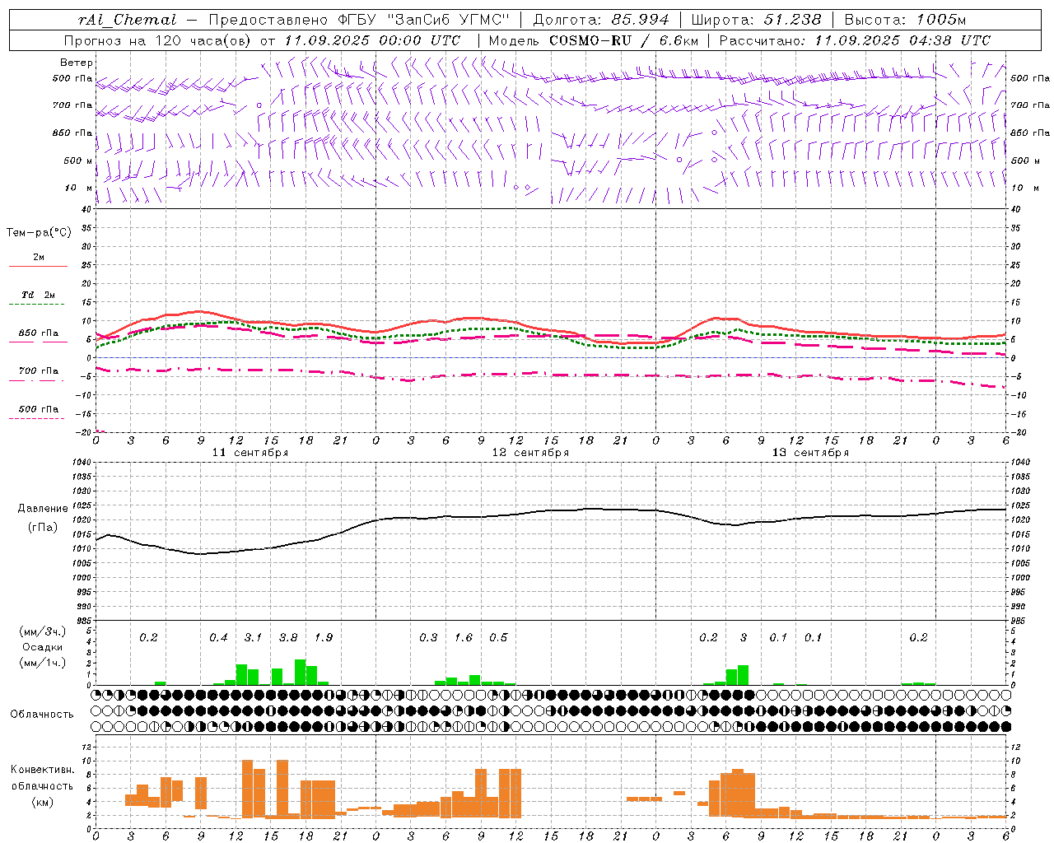Click the 11 сентября date label
Image resolution: width=1054 pixels, height=843 pixels.
pos(250,453)
